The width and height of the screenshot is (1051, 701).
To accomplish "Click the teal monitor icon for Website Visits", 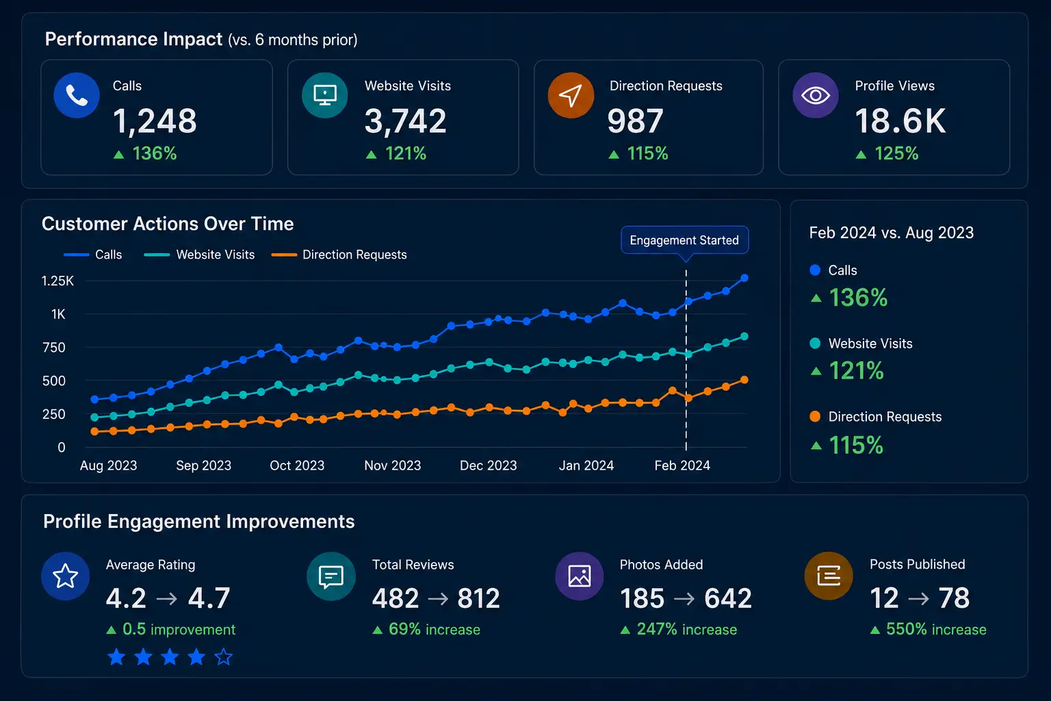I will coord(325,95).
